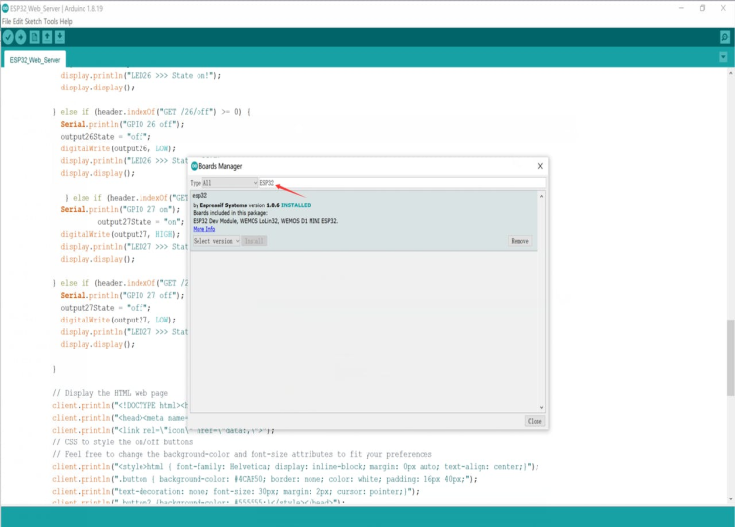
Task: Click the Verify sketch checkmark icon
Action: (8, 37)
